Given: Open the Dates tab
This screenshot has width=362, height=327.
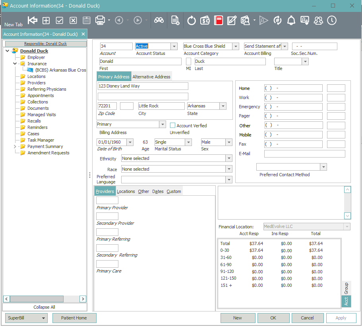Looking at the screenshot, I should 158,191.
